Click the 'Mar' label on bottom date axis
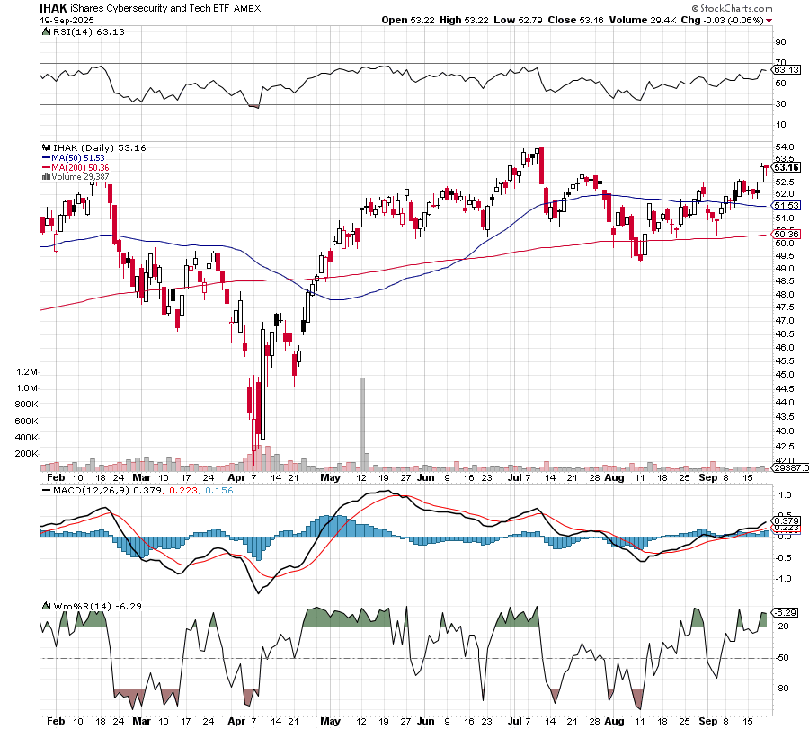This screenshot has height=729, width=809. coord(141,721)
